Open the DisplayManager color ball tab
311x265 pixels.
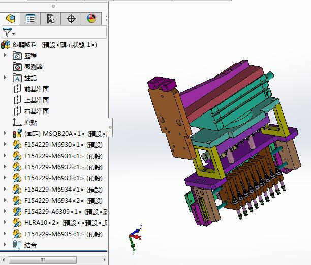coord(91,19)
